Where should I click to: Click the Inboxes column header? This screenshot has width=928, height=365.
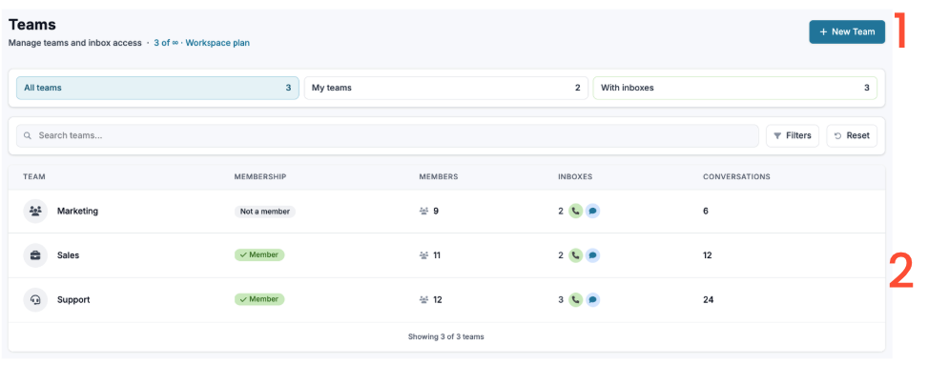tap(575, 177)
